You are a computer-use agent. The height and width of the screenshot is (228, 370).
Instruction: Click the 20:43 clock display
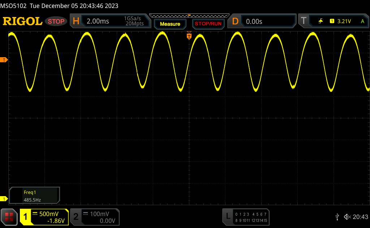pos(360,217)
